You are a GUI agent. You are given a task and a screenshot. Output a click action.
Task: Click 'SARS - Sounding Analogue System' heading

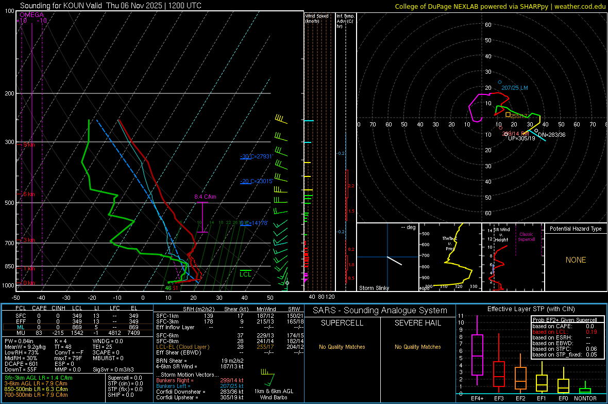click(380, 311)
